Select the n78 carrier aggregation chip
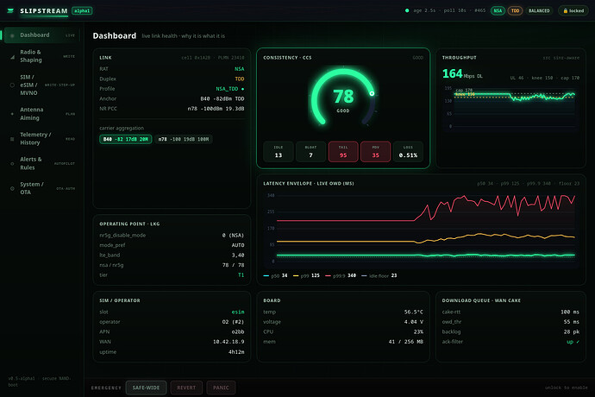The height and width of the screenshot is (397, 595). [x=184, y=140]
